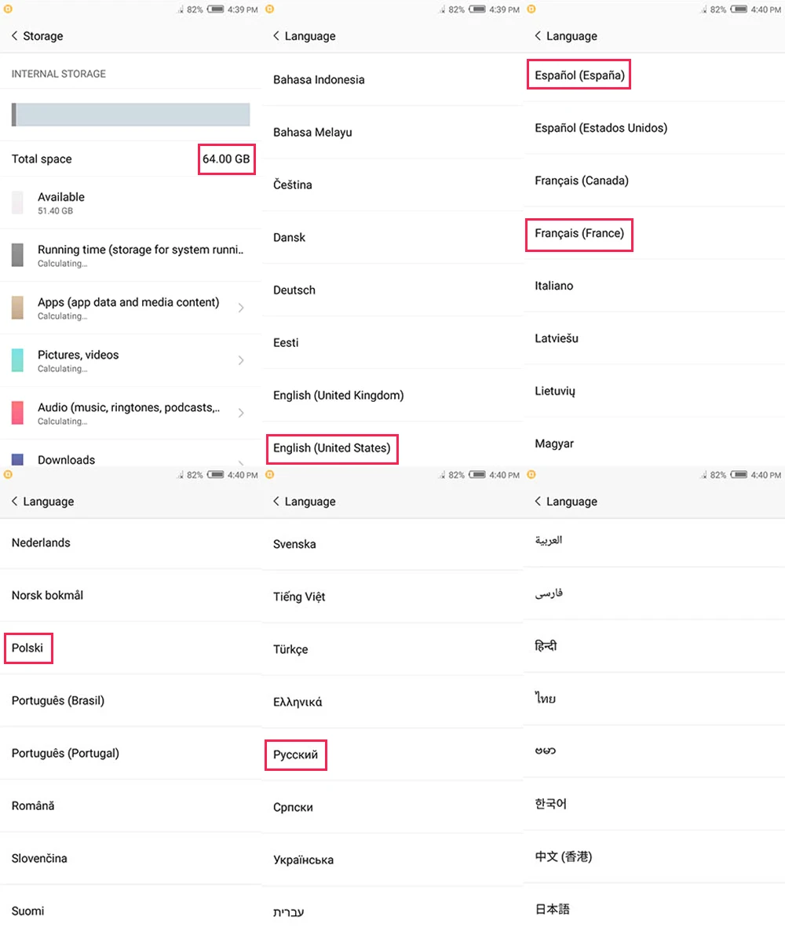Tap the back arrow next to Storage
Image resolution: width=785 pixels, height=931 pixels.
pos(14,35)
